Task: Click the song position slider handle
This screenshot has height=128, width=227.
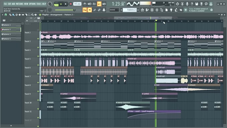Action: tap(74, 10)
